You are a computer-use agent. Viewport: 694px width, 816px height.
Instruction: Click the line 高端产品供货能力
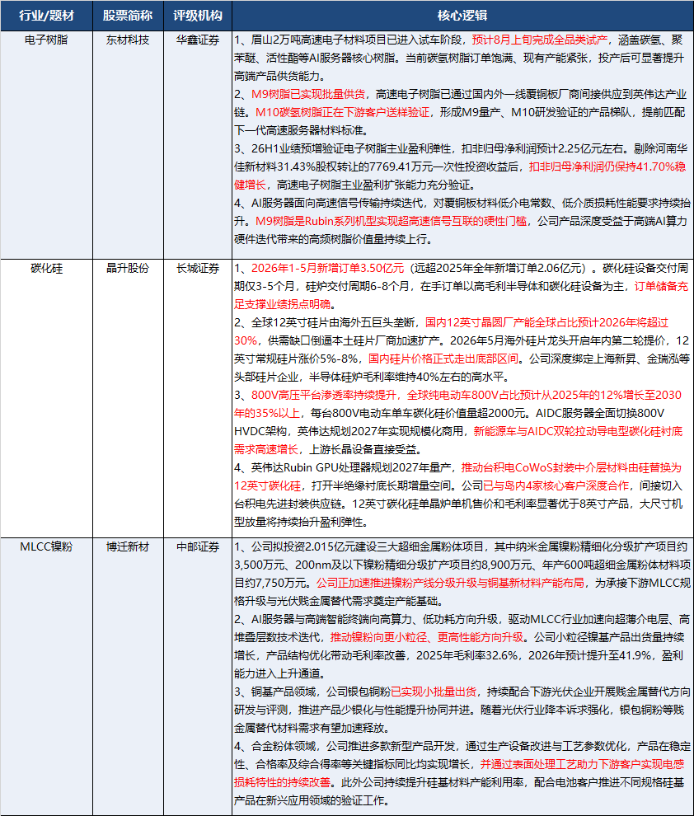click(x=279, y=76)
